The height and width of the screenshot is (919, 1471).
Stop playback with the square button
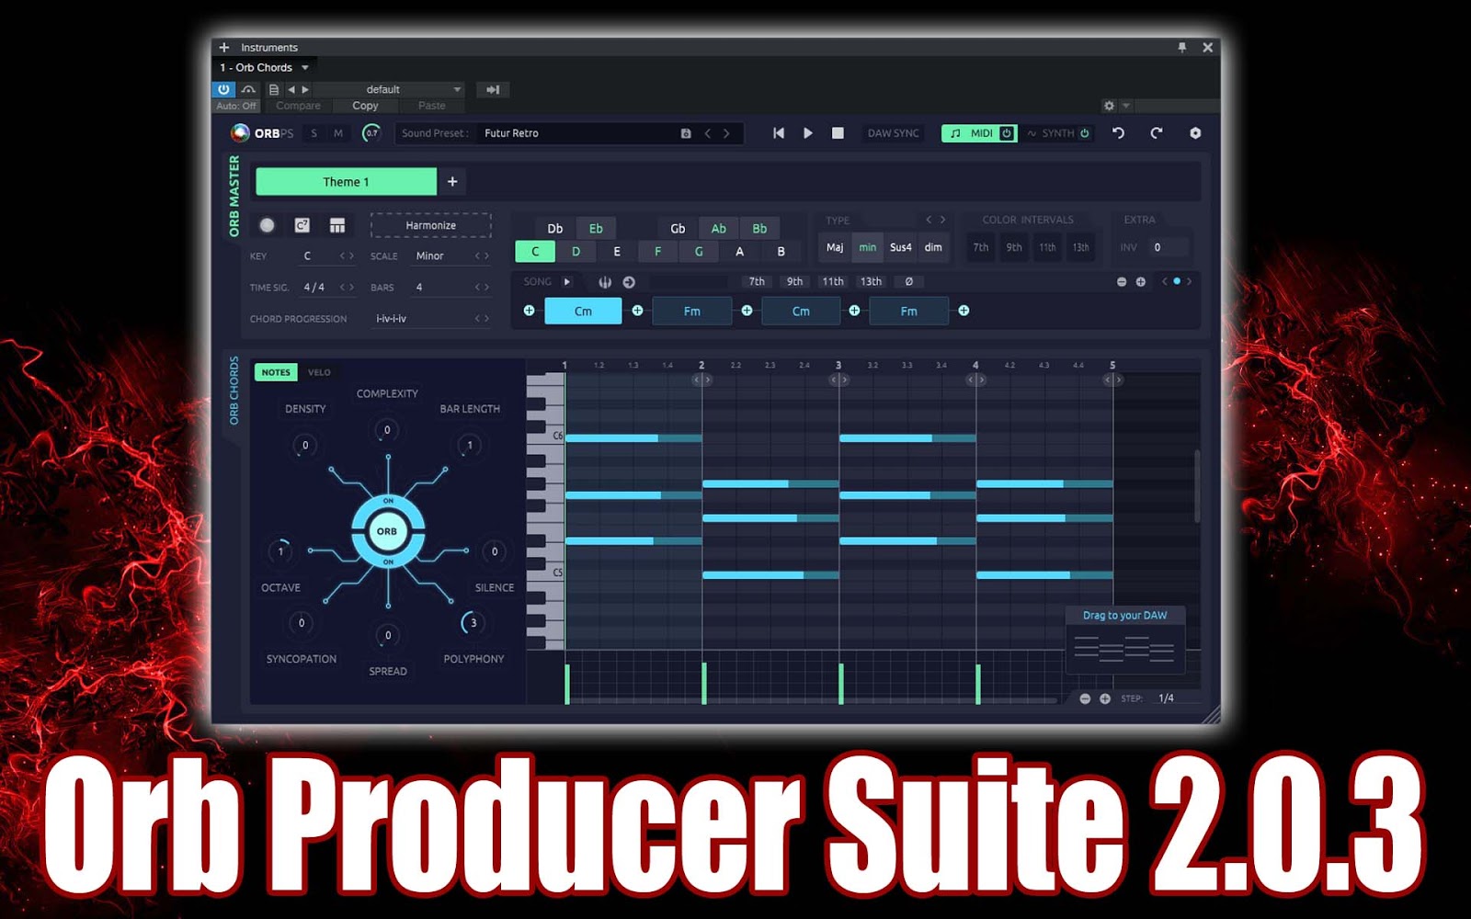pyautogui.click(x=838, y=133)
